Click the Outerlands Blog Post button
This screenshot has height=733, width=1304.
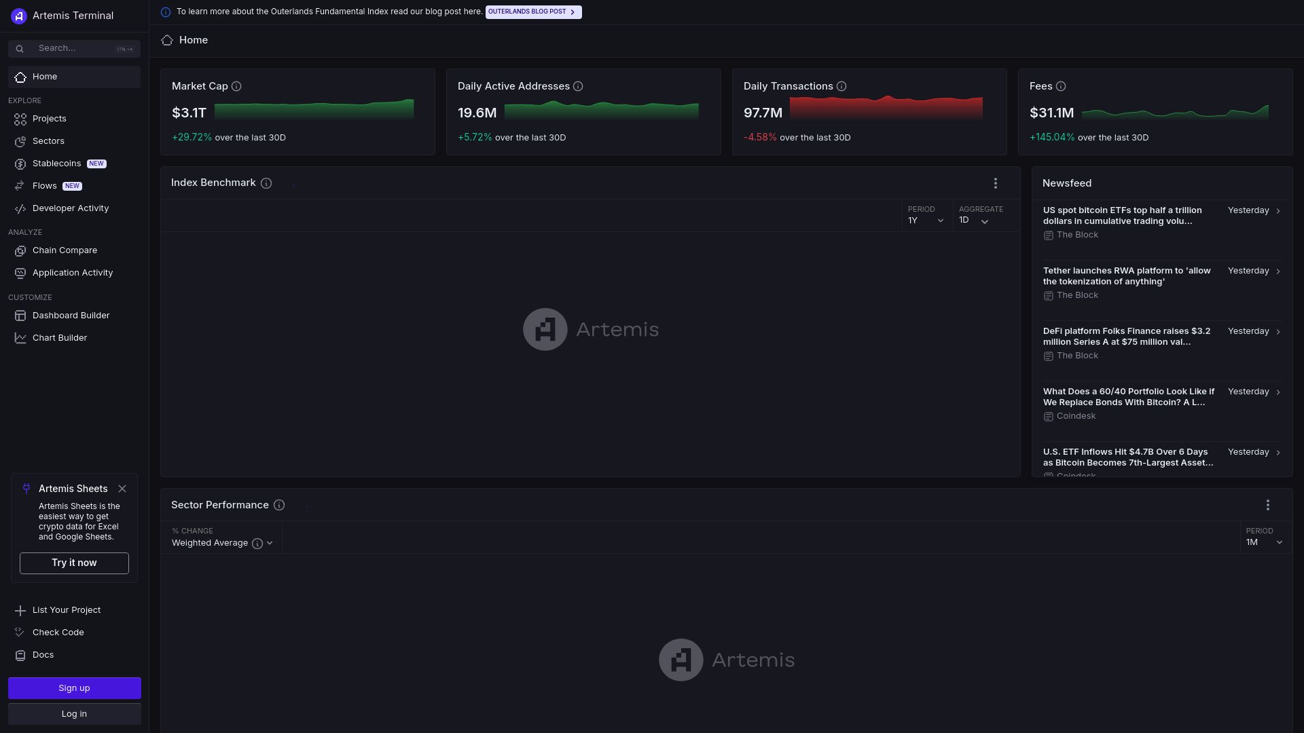point(533,12)
